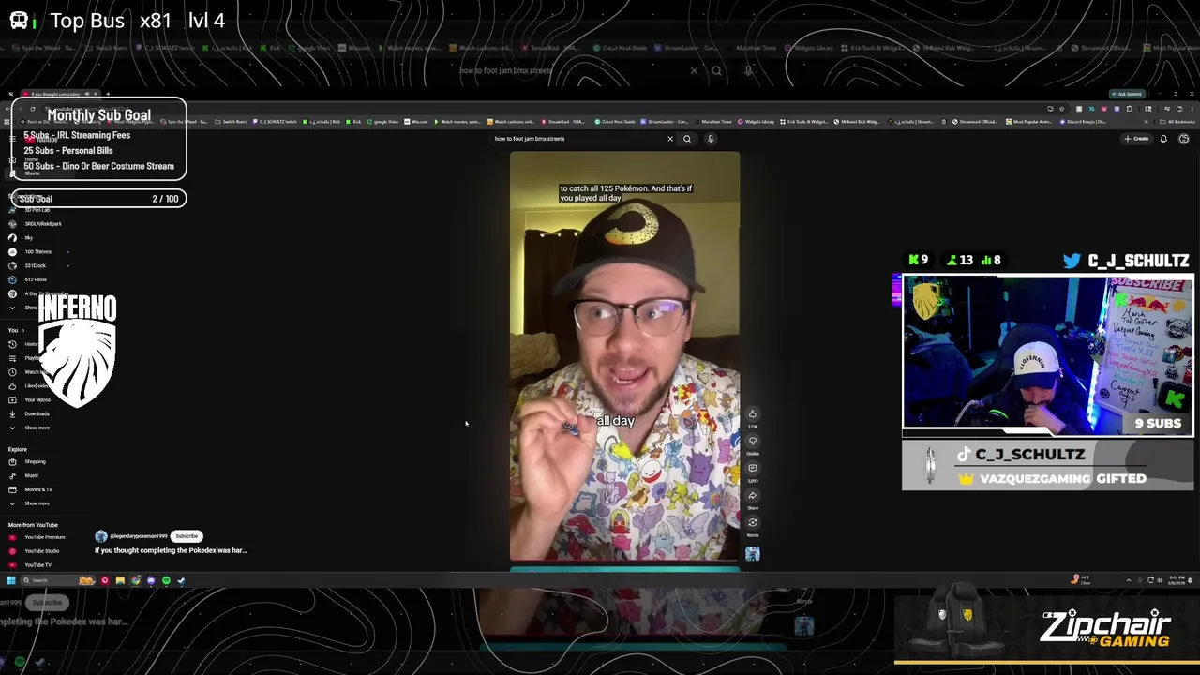Click the YouTube search magnifier button
1200x675 pixels.
(687, 139)
